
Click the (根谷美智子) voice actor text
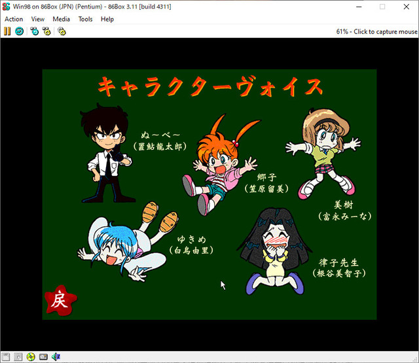tap(339, 273)
